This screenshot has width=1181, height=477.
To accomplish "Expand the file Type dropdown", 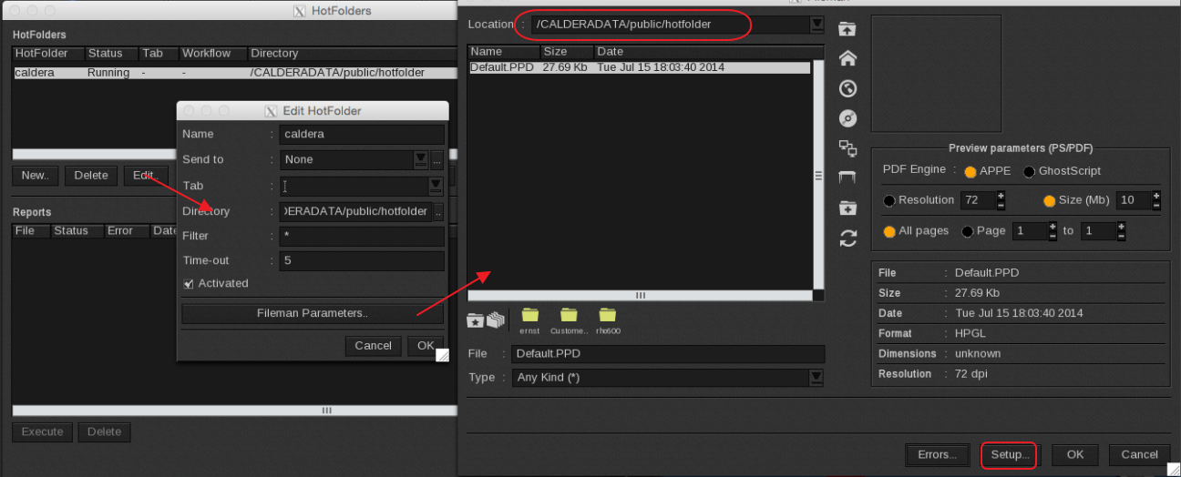I will coord(816,378).
